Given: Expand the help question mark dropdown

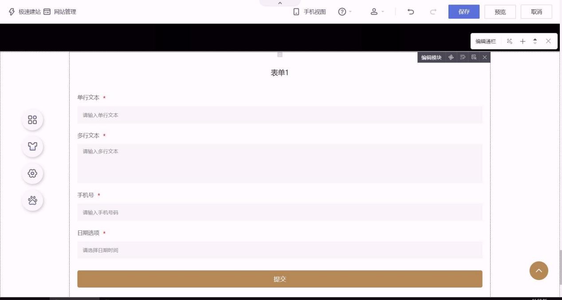Looking at the screenshot, I should point(345,12).
